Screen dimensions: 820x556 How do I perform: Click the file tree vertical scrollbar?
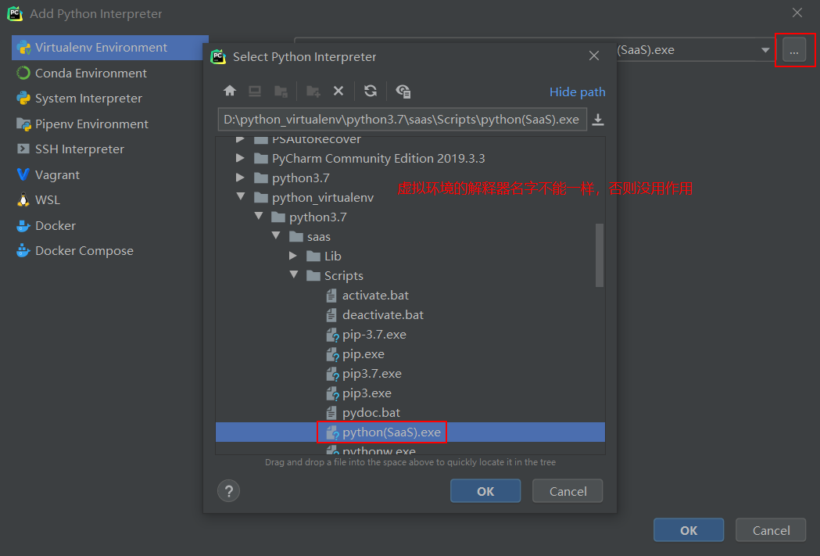coord(600,255)
